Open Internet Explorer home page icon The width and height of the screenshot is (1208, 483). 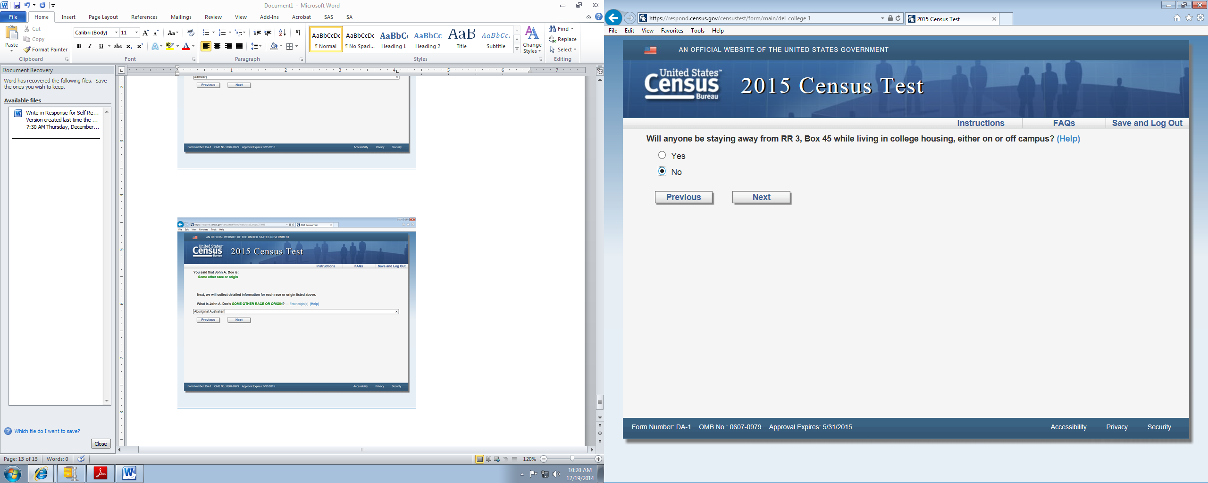tap(1177, 18)
